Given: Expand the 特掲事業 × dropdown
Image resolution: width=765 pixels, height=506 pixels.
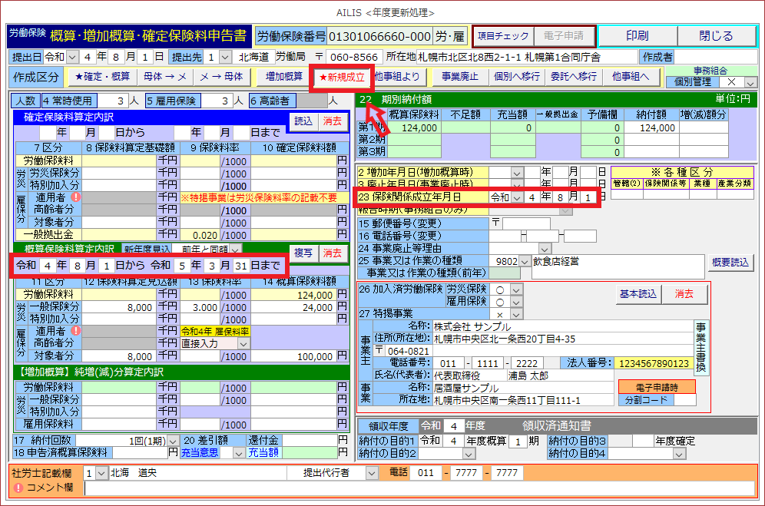Looking at the screenshot, I should pos(515,316).
